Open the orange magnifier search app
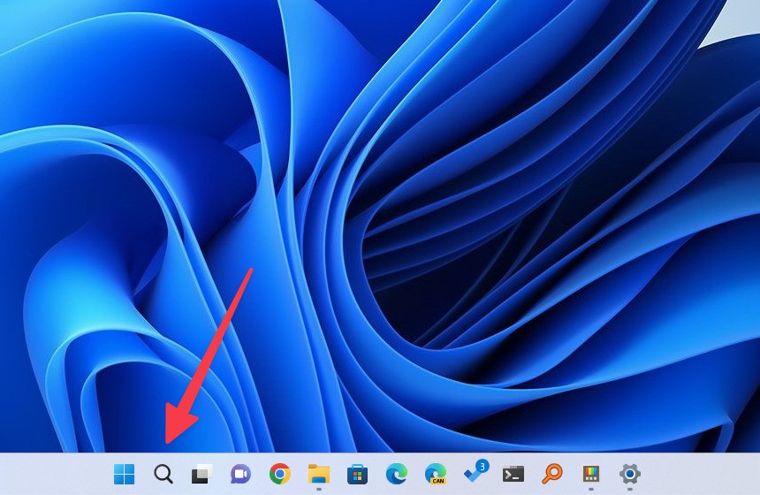Viewport: 760px width, 495px height. (552, 474)
